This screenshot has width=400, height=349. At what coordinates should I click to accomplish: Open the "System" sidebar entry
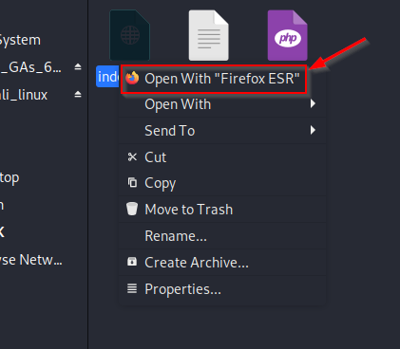click(20, 40)
